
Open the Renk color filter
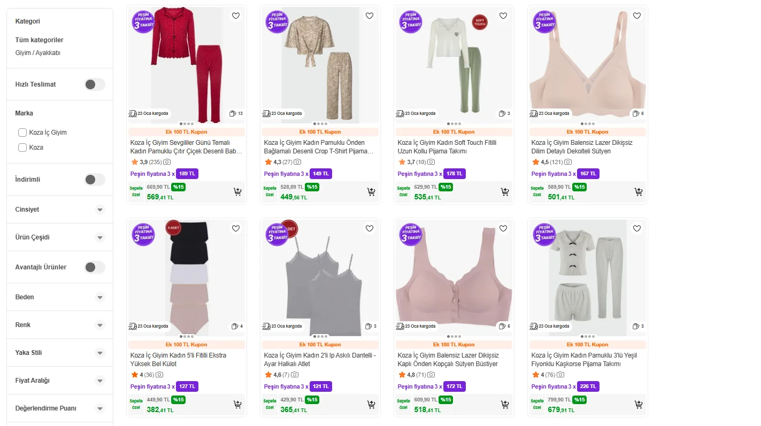(x=100, y=325)
